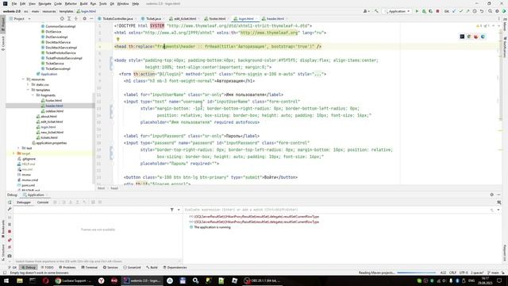Click the Evaluate expression input field
Image resolution: width=508 pixels, height=286 pixels.
point(337,210)
